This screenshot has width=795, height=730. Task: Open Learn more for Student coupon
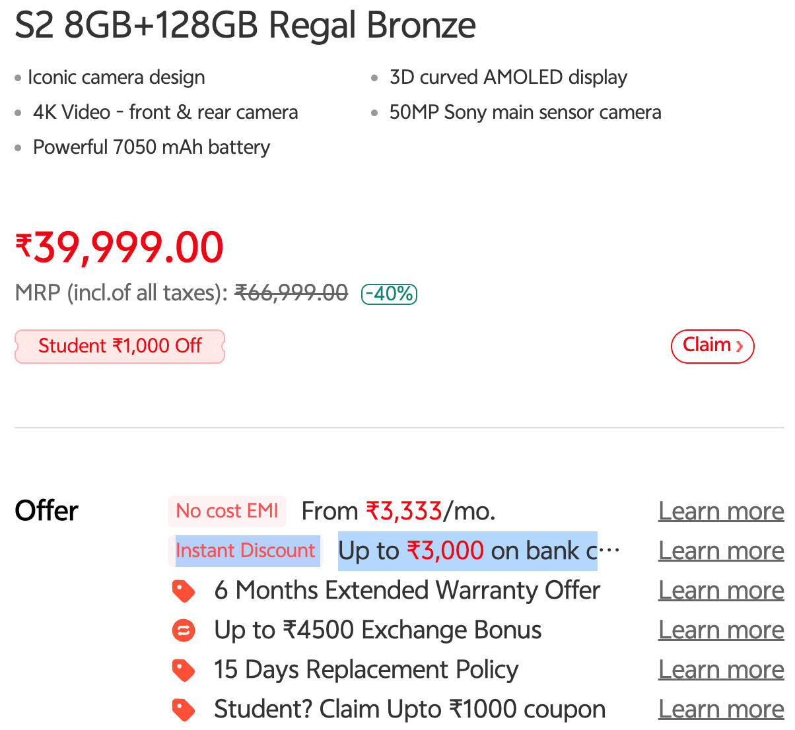721,709
